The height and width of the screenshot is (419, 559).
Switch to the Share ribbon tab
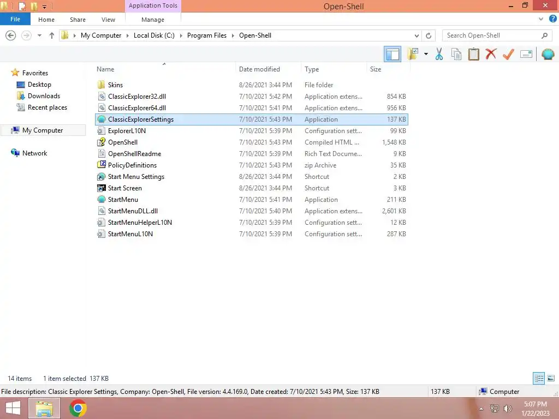pos(78,20)
